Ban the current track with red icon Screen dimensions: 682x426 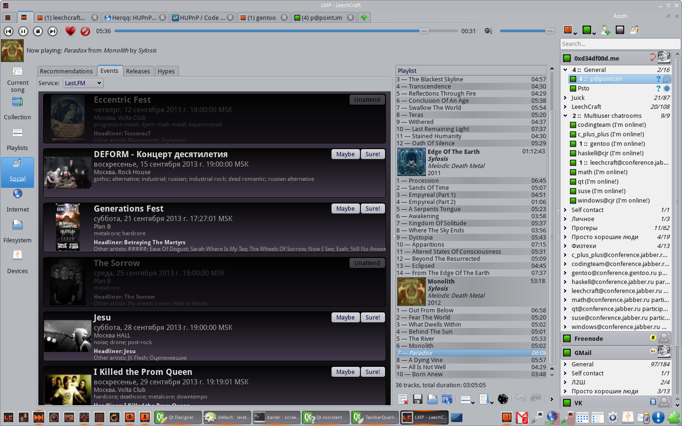pyautogui.click(x=85, y=31)
